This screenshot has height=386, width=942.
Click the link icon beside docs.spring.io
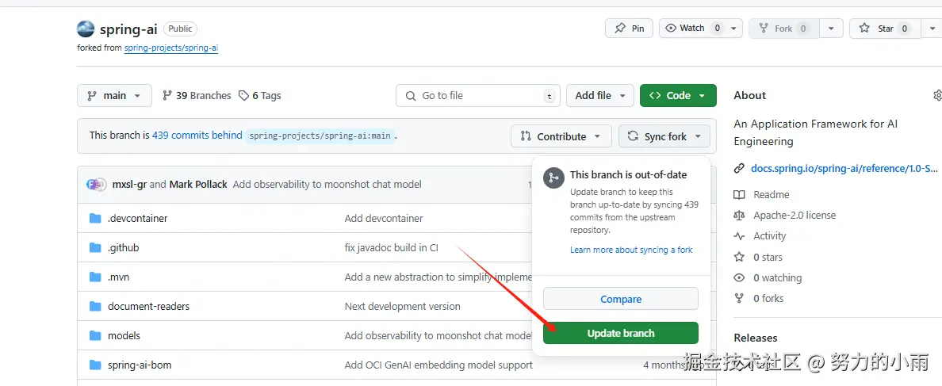point(739,168)
